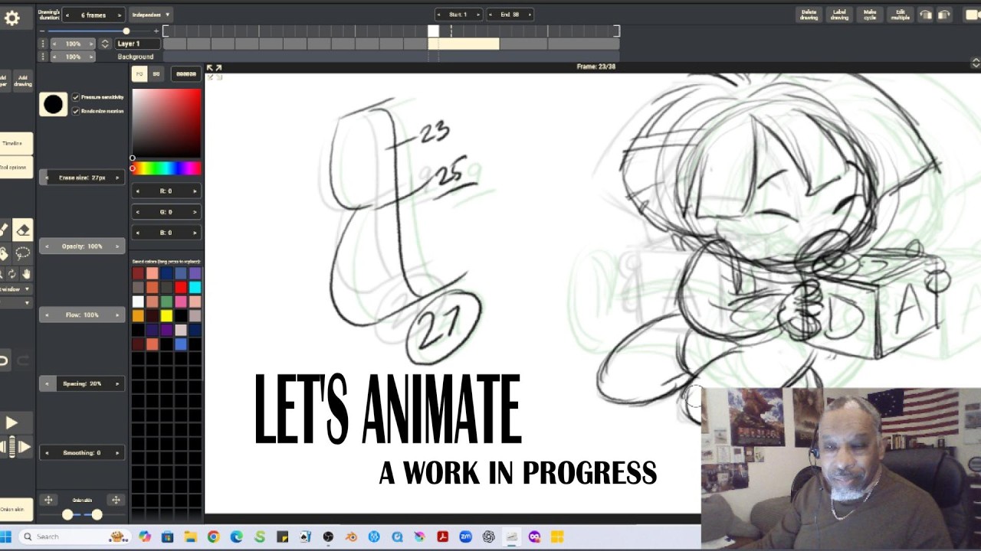
Task: Increase Smoothing value arrow
Action: click(x=117, y=452)
